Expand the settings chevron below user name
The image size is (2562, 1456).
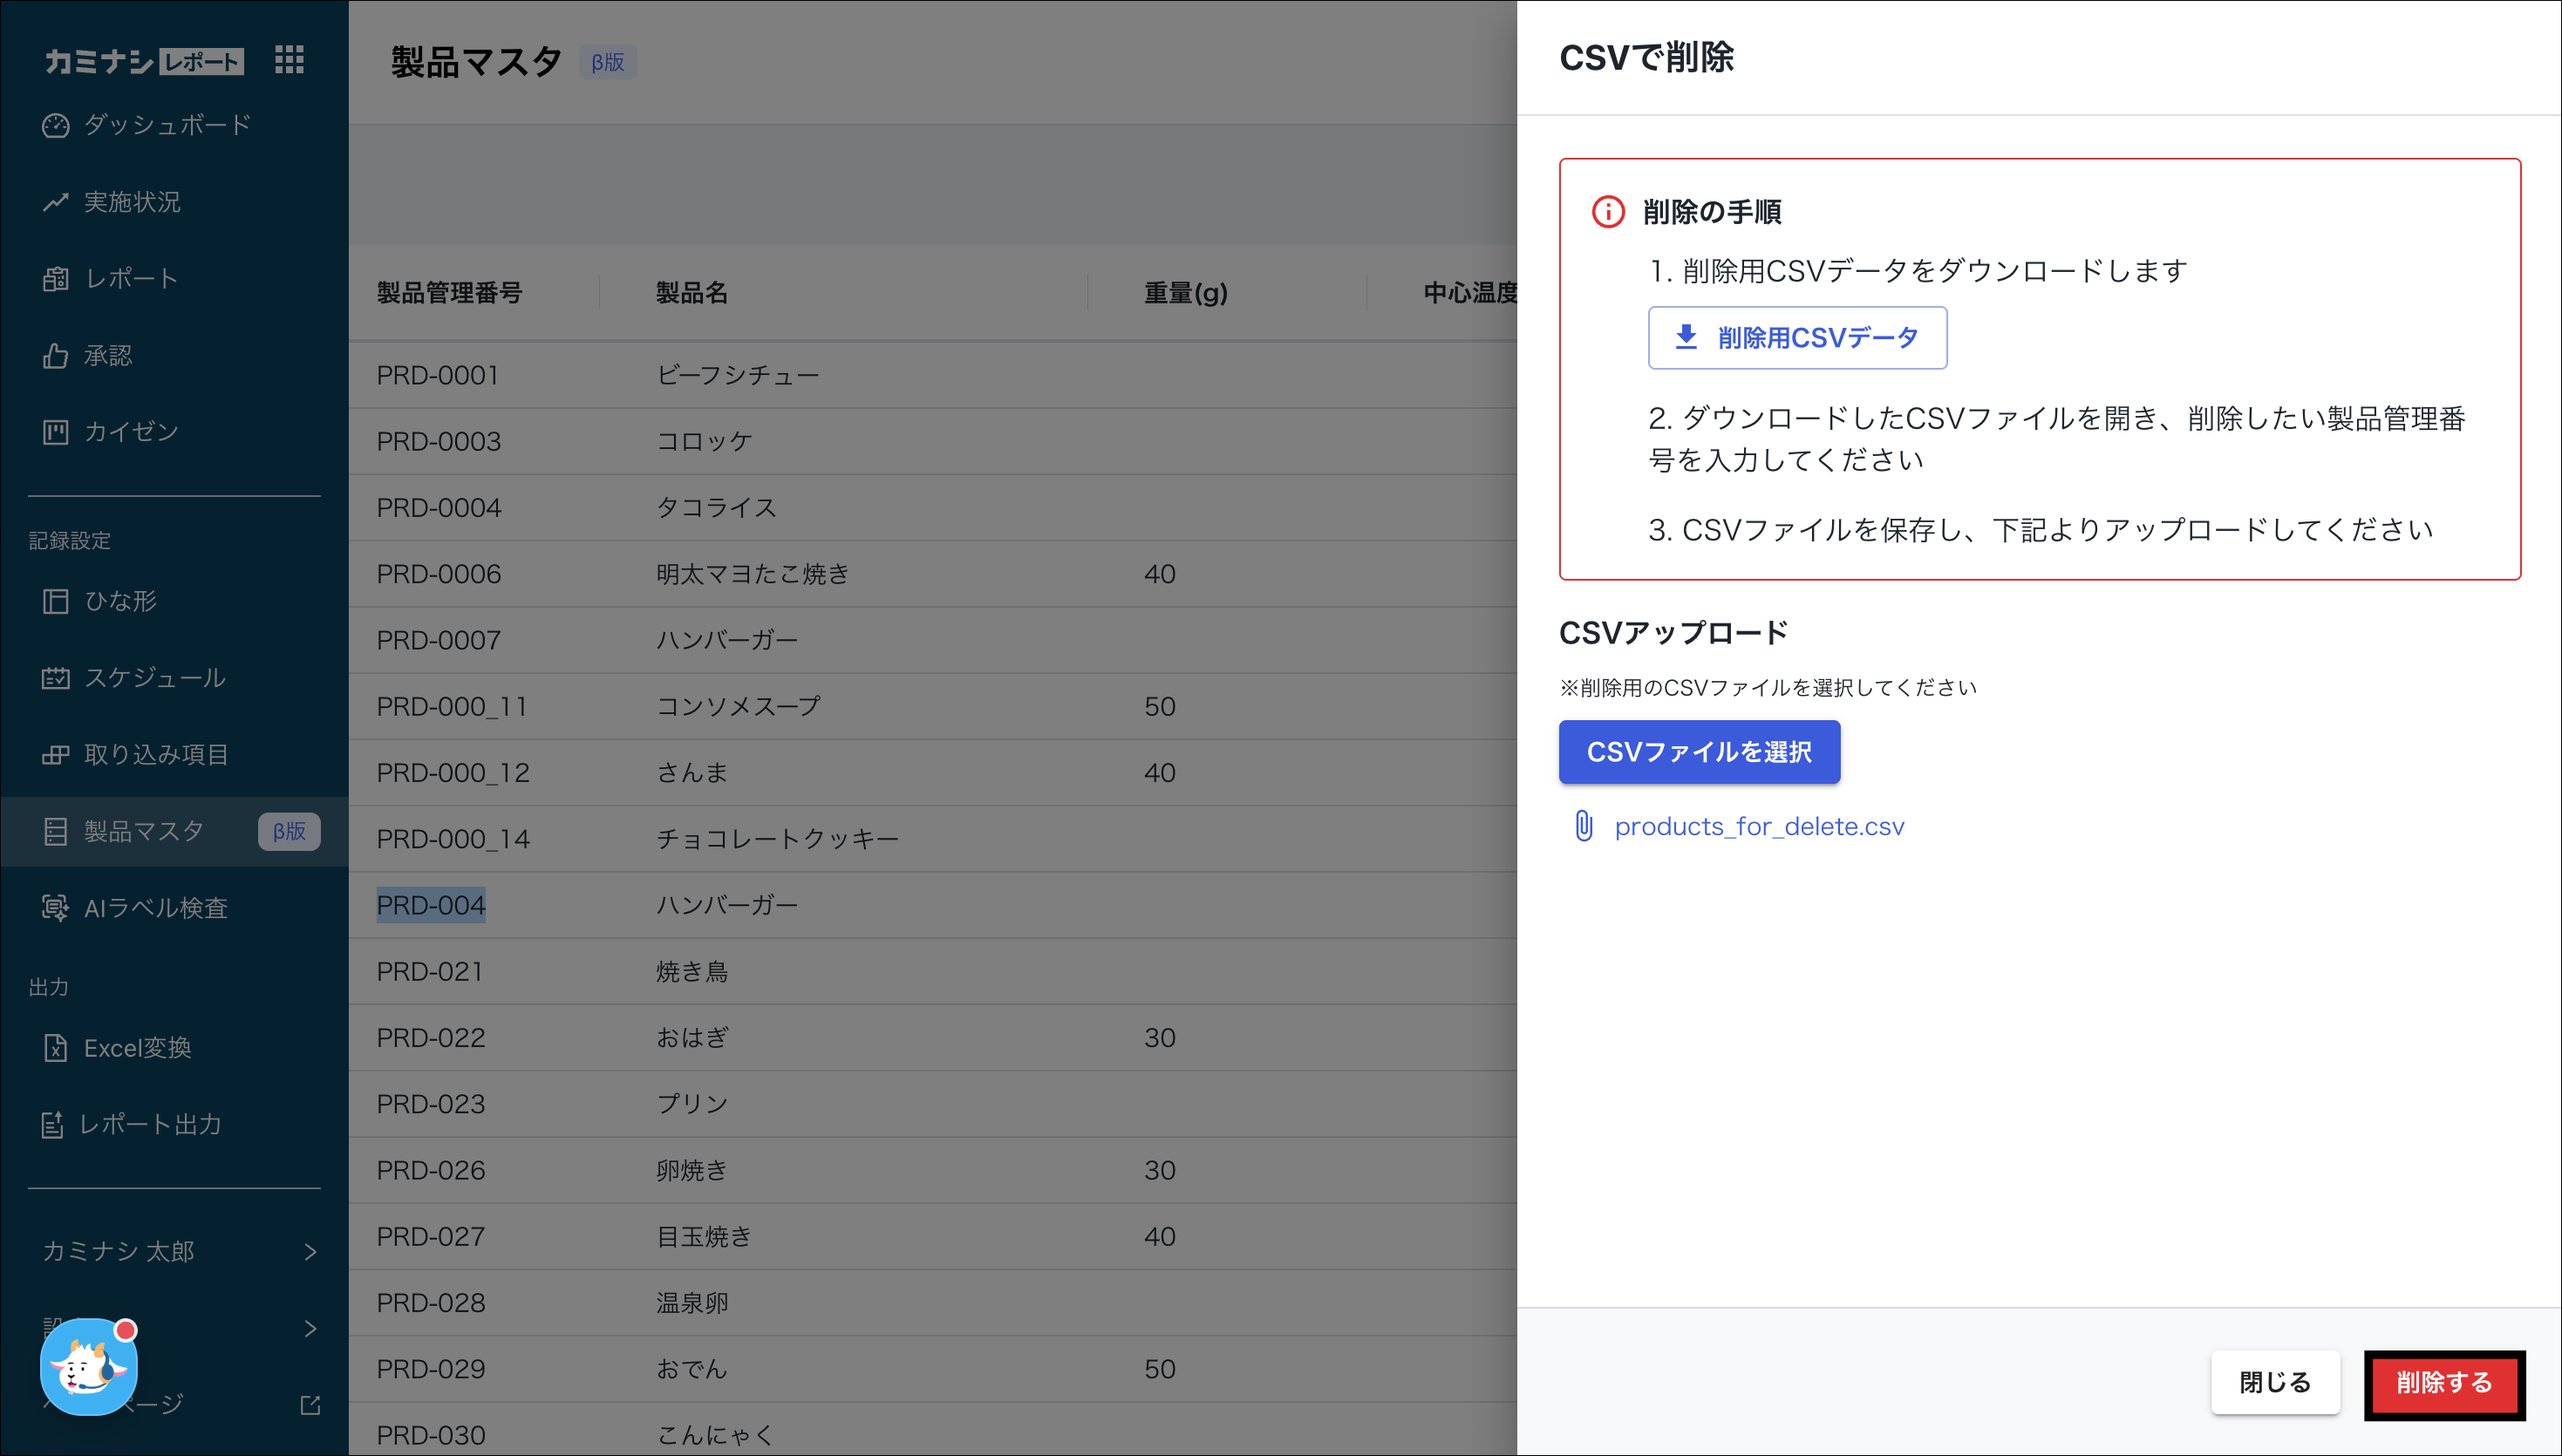[x=310, y=1329]
